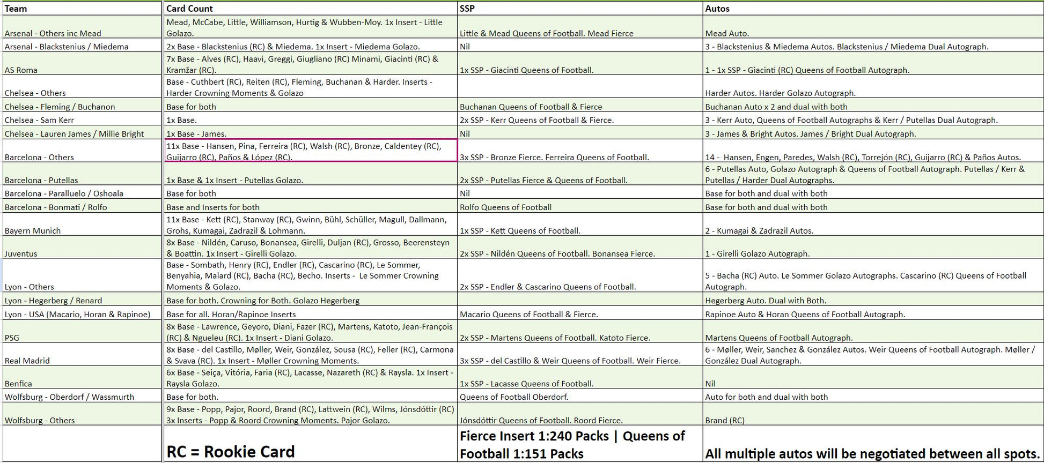
Task: Click the "Brand (RC)" autos cell
Action: coord(872,415)
